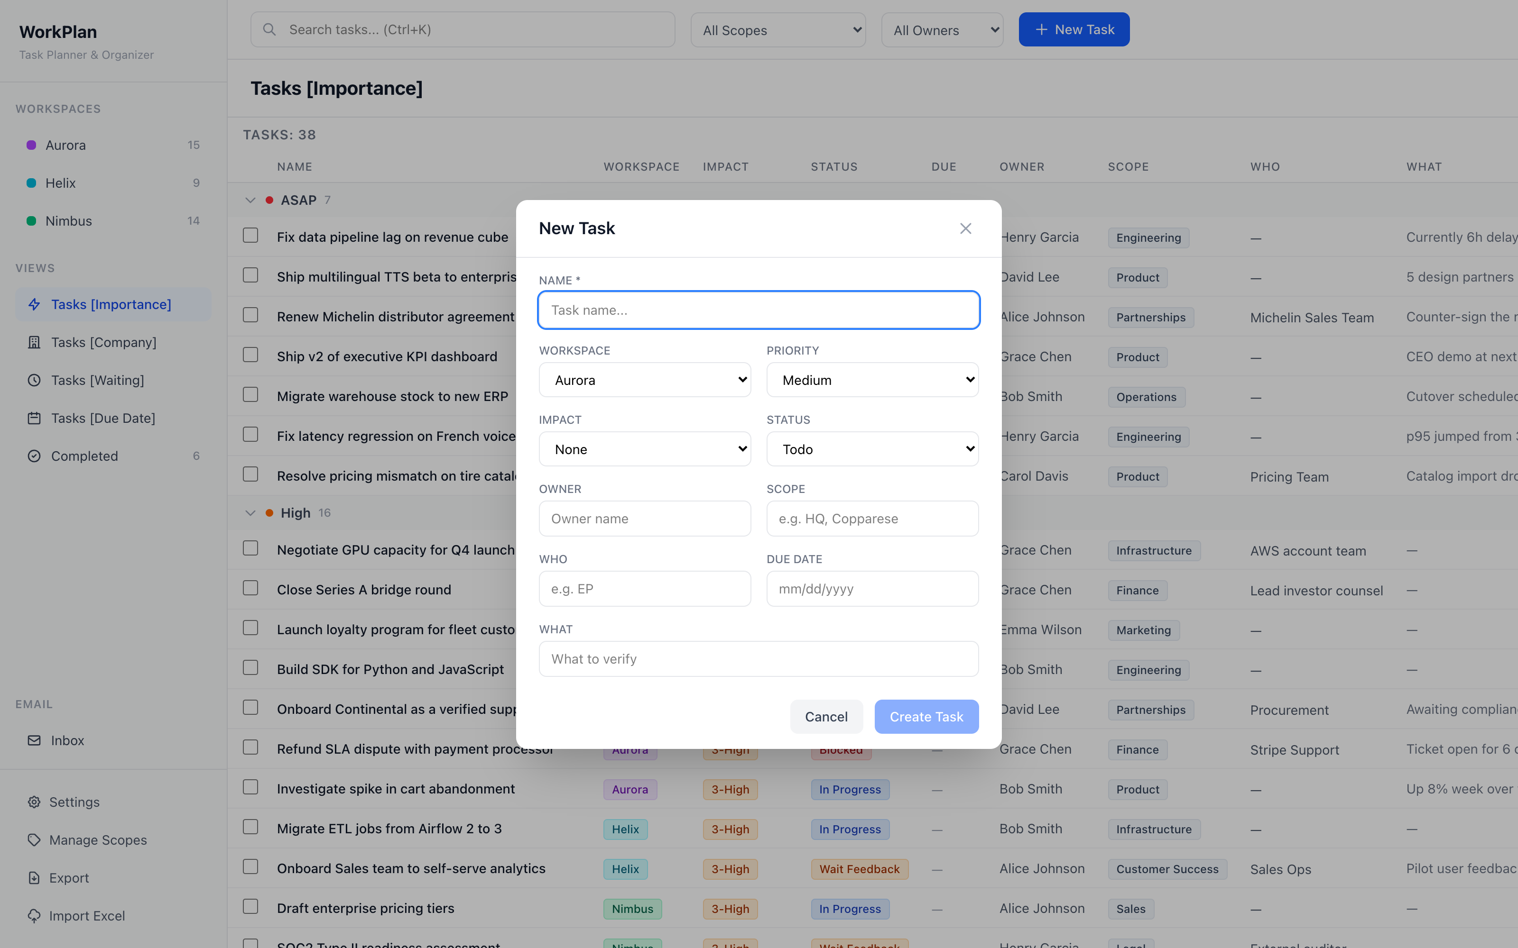The width and height of the screenshot is (1518, 948).
Task: Click checkmark icon of Completed view
Action: point(35,456)
